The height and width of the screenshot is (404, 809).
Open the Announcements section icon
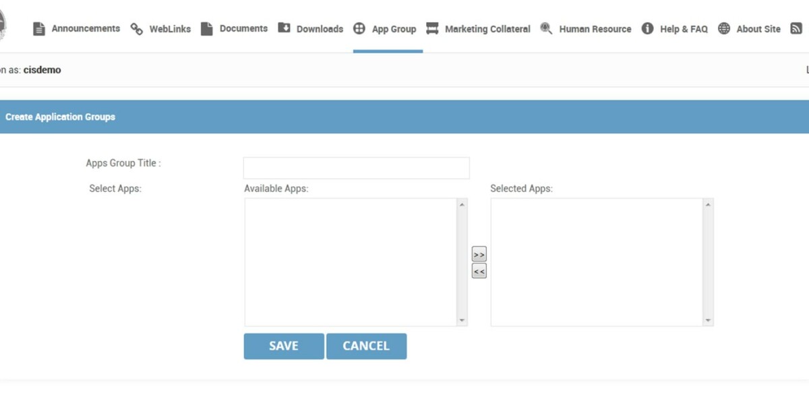click(x=38, y=28)
